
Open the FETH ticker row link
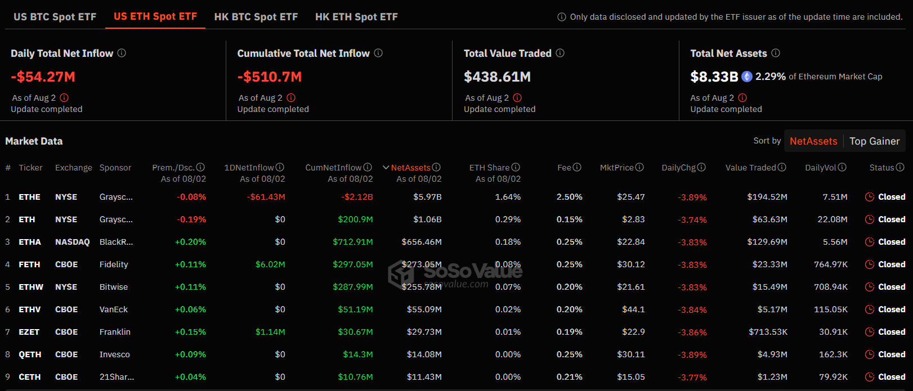(29, 264)
